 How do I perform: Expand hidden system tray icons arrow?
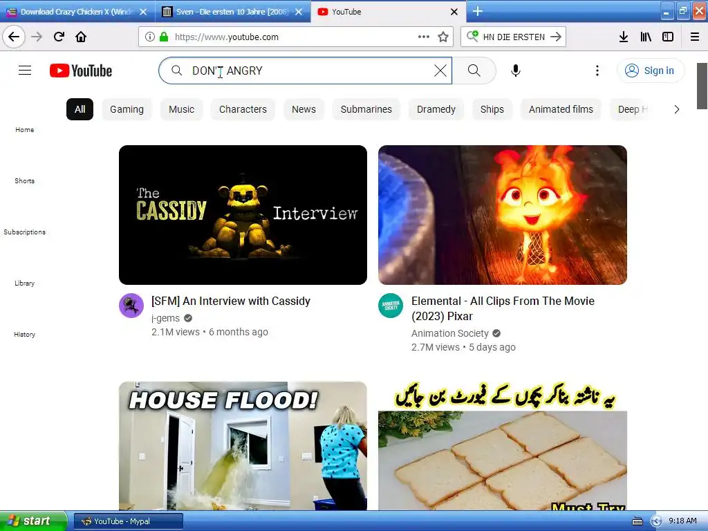[x=657, y=521]
